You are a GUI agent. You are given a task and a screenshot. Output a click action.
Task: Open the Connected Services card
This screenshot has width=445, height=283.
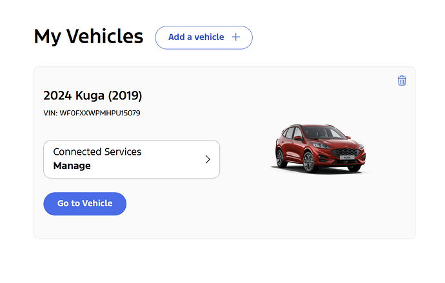132,159
